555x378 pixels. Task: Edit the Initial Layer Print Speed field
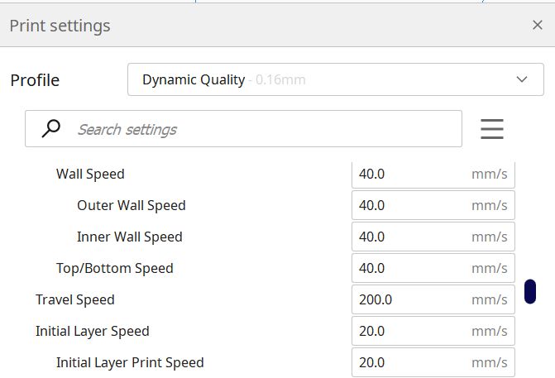433,363
